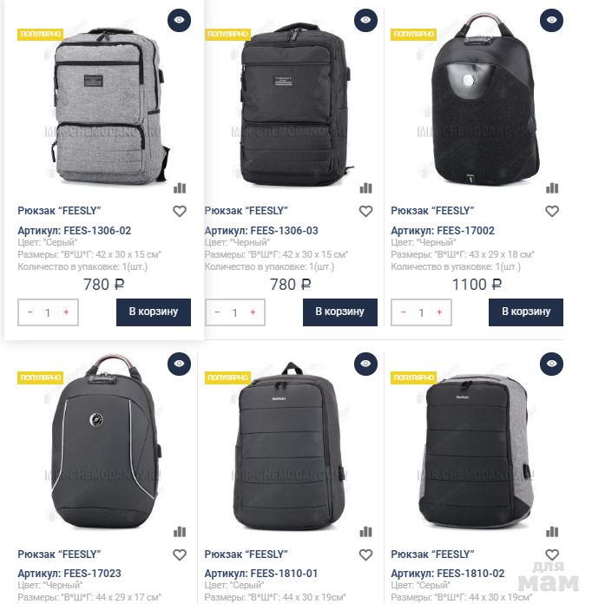Compare icon for gray FEES-1306-02 backpack
The width and height of the screenshot is (592, 604).
point(180,188)
